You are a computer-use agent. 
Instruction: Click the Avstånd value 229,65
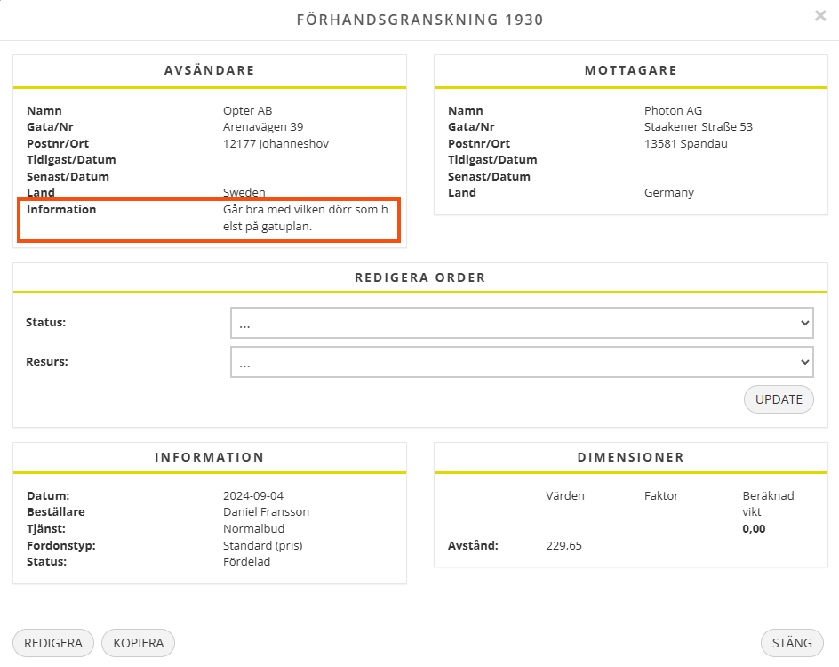[x=563, y=546]
